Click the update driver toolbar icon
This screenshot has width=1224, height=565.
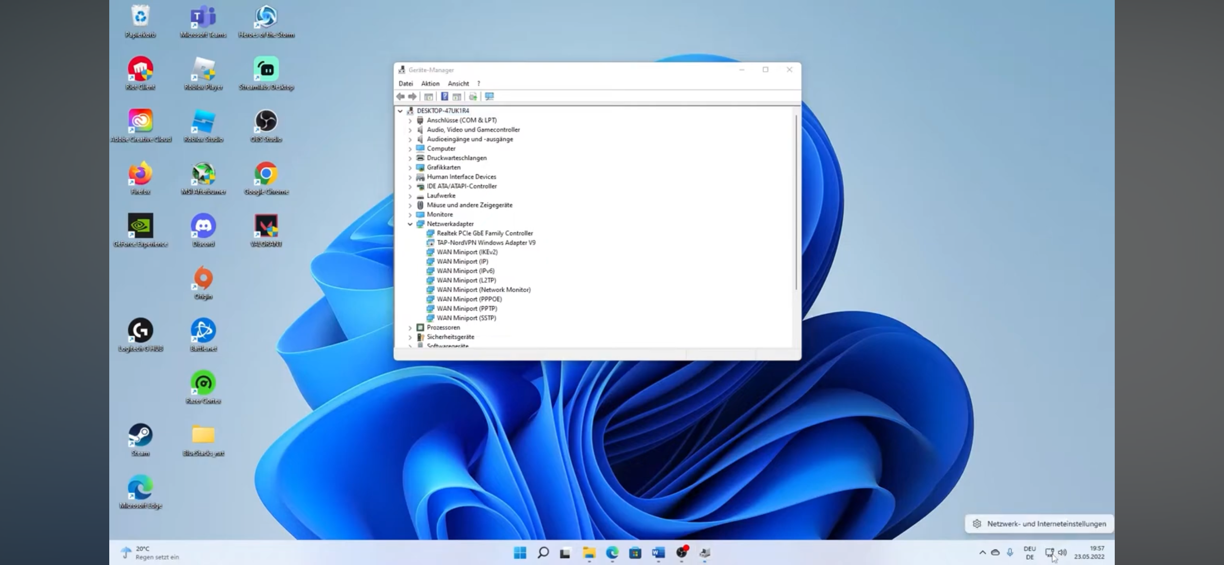(x=473, y=97)
